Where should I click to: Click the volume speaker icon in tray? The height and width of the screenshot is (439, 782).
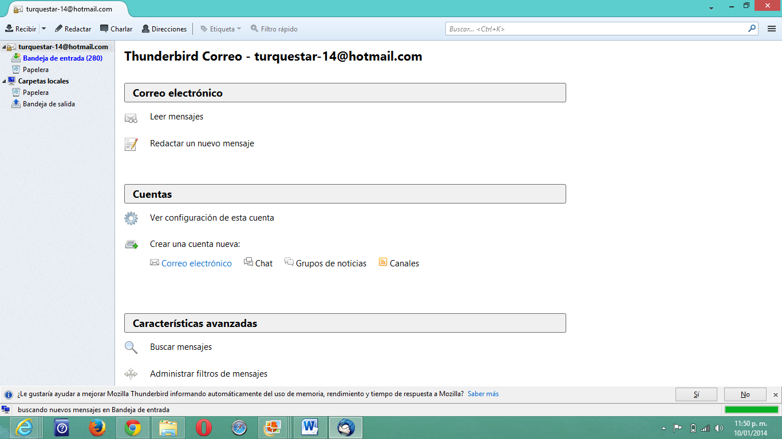(x=719, y=428)
